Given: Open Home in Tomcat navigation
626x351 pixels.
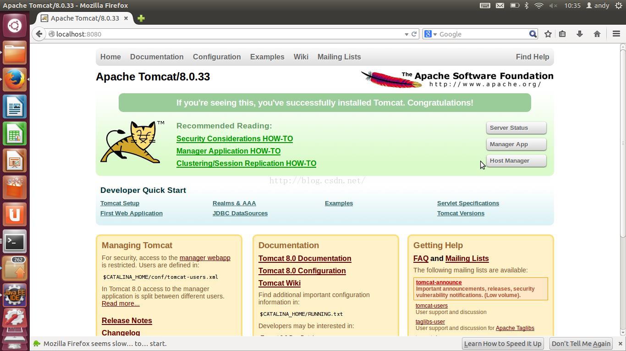Looking at the screenshot, I should (x=110, y=57).
